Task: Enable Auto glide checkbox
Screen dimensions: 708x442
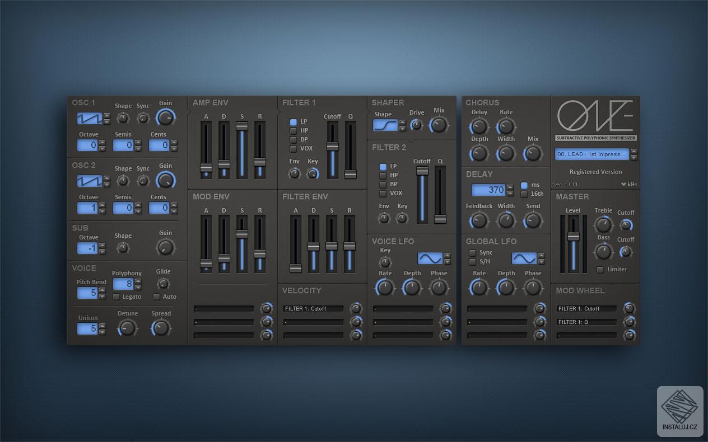Action: [x=157, y=297]
